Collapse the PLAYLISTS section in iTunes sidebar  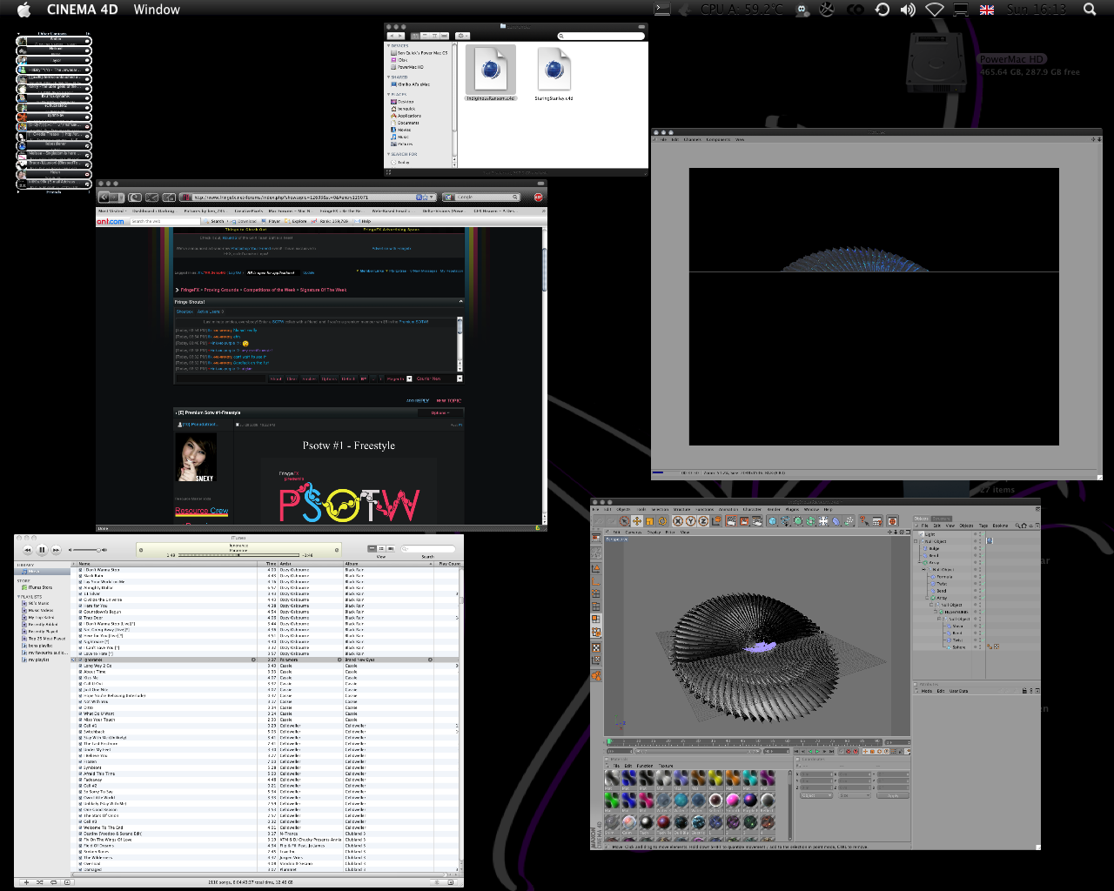point(18,597)
